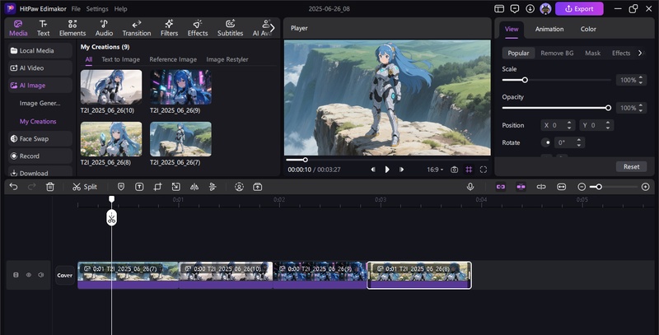Open the Filters tab
This screenshot has width=659, height=335.
point(170,28)
